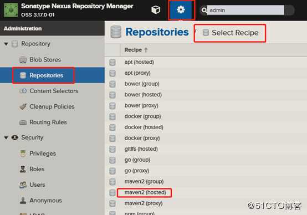Choose the docker (hosted) recipe

[x=144, y=127]
